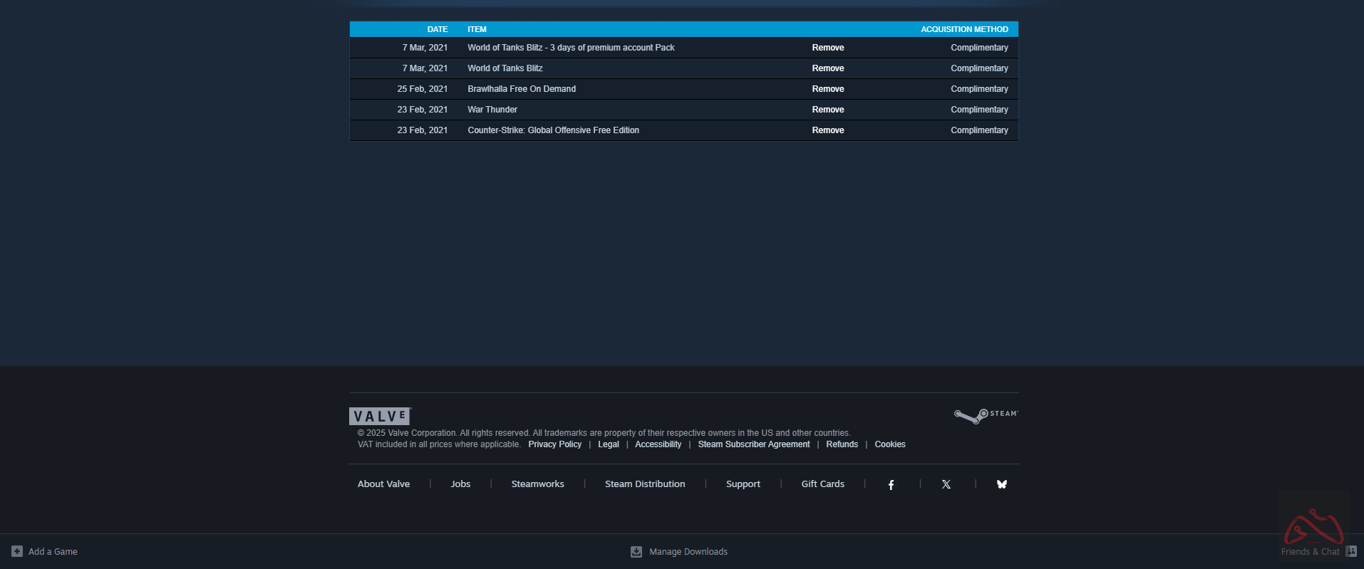Open Steamworks from footer menu
The width and height of the screenshot is (1364, 569).
click(x=537, y=484)
